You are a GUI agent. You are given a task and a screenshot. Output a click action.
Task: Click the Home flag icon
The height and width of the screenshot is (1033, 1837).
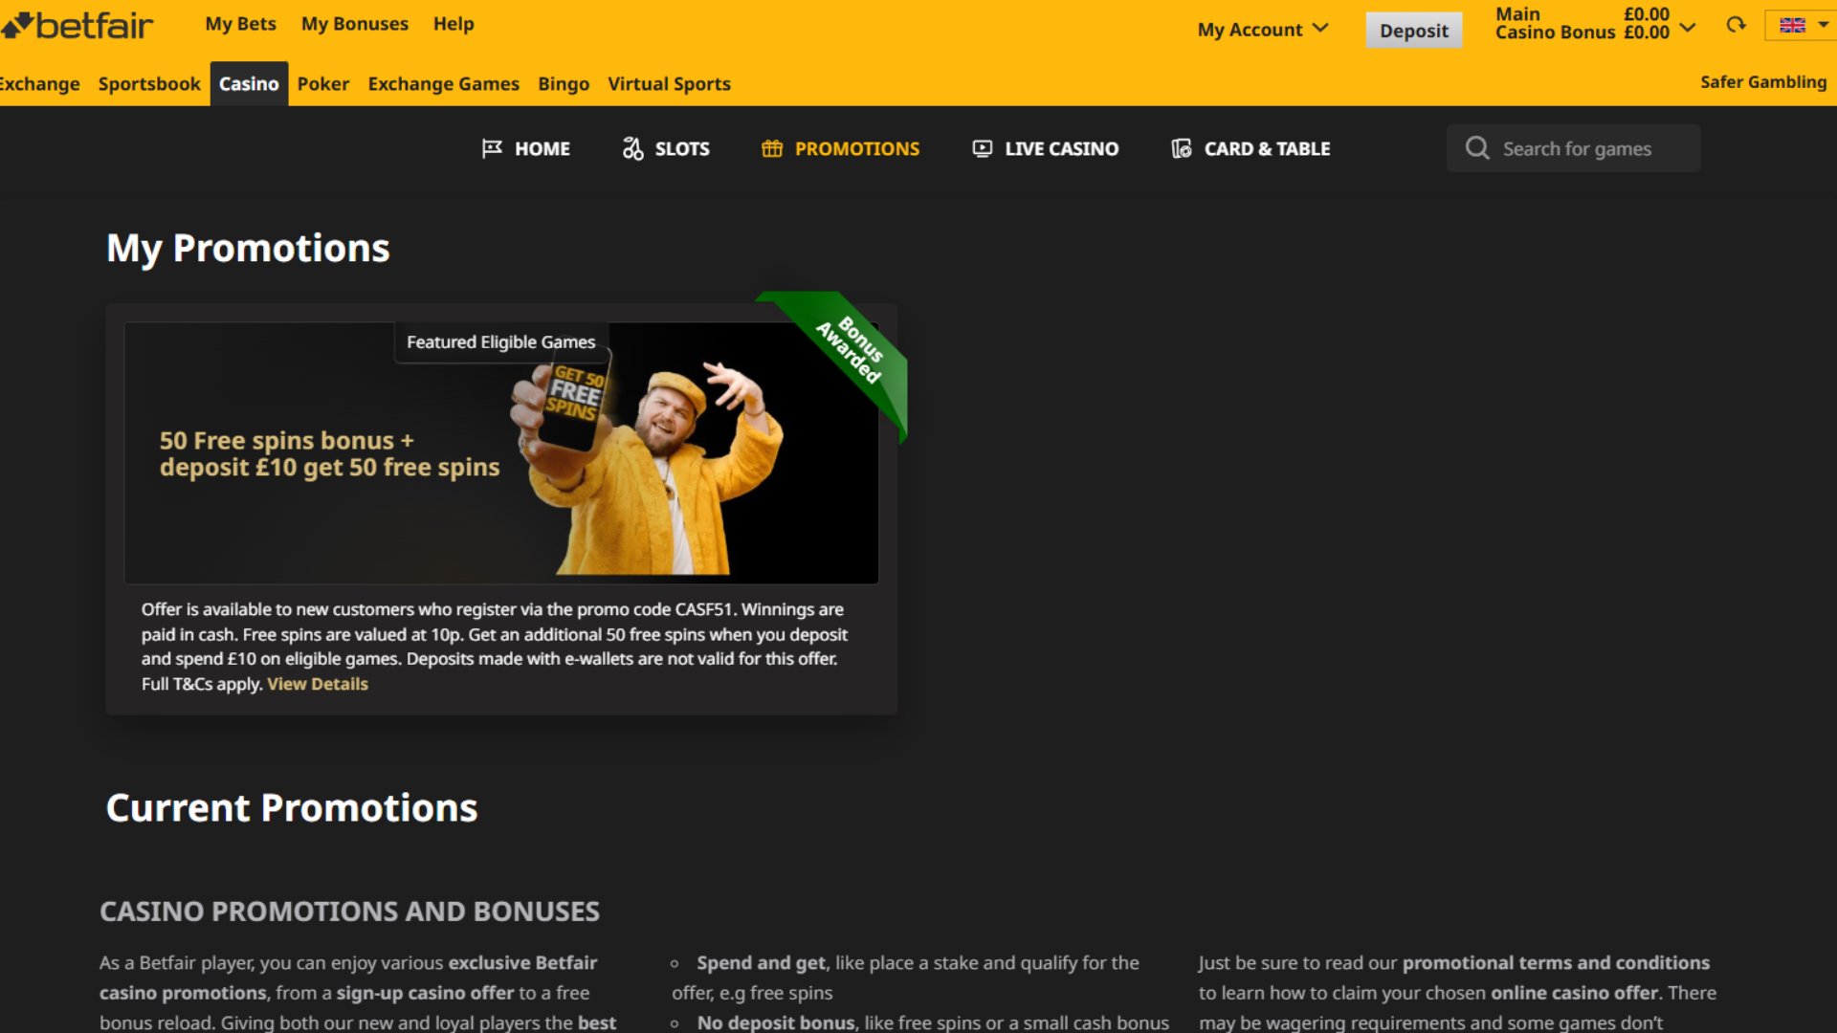tap(492, 148)
